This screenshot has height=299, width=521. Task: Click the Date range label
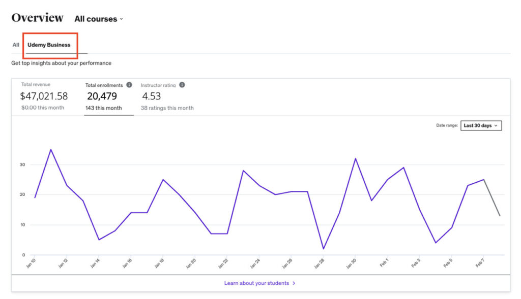point(447,125)
